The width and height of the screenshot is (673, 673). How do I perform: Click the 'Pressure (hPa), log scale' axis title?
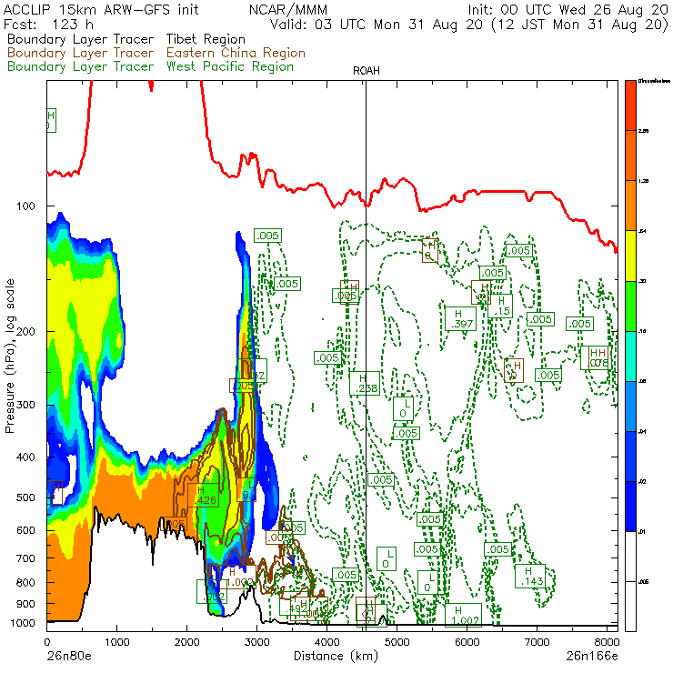[10, 356]
